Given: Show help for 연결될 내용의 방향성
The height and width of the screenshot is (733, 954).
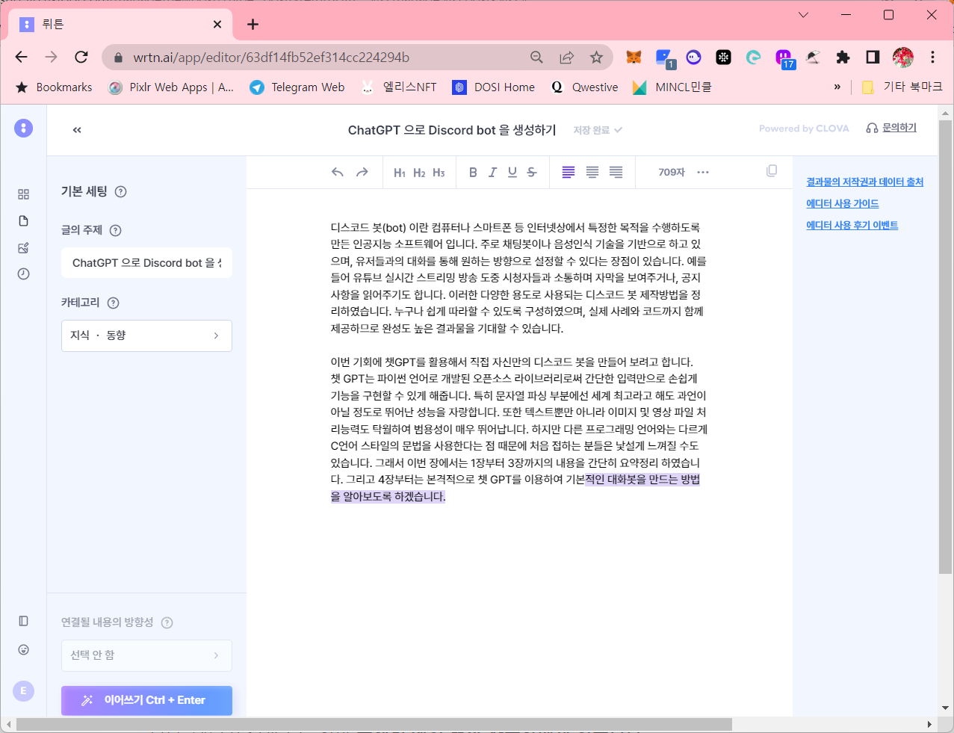Looking at the screenshot, I should click(167, 622).
